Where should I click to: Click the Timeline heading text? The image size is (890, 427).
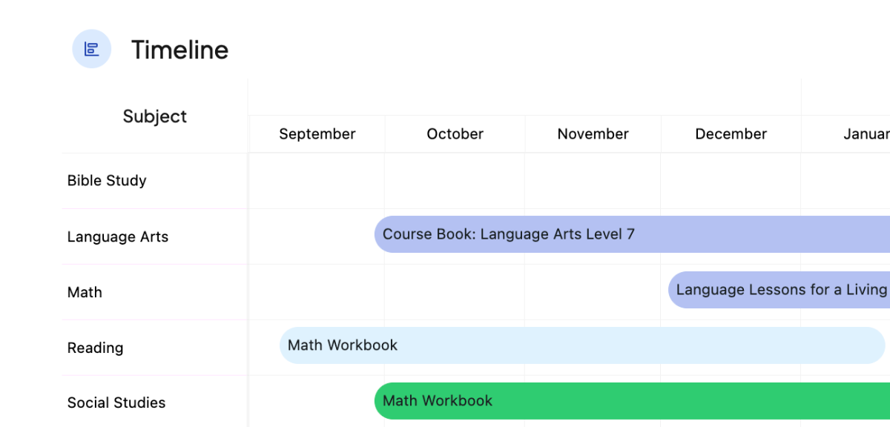click(179, 50)
